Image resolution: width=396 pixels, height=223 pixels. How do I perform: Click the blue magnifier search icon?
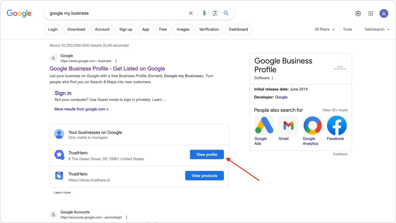pyautogui.click(x=226, y=13)
